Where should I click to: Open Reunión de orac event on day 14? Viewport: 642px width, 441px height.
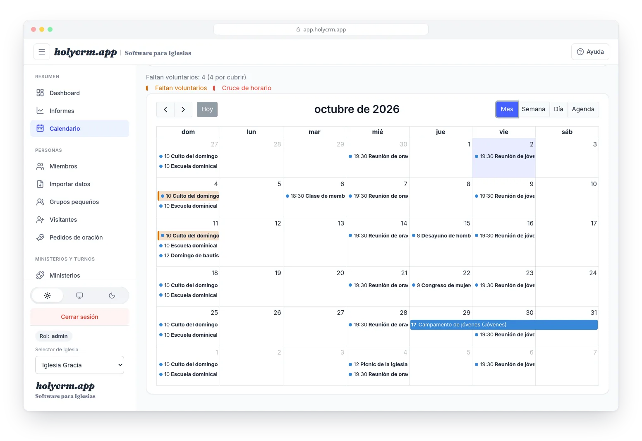click(378, 235)
